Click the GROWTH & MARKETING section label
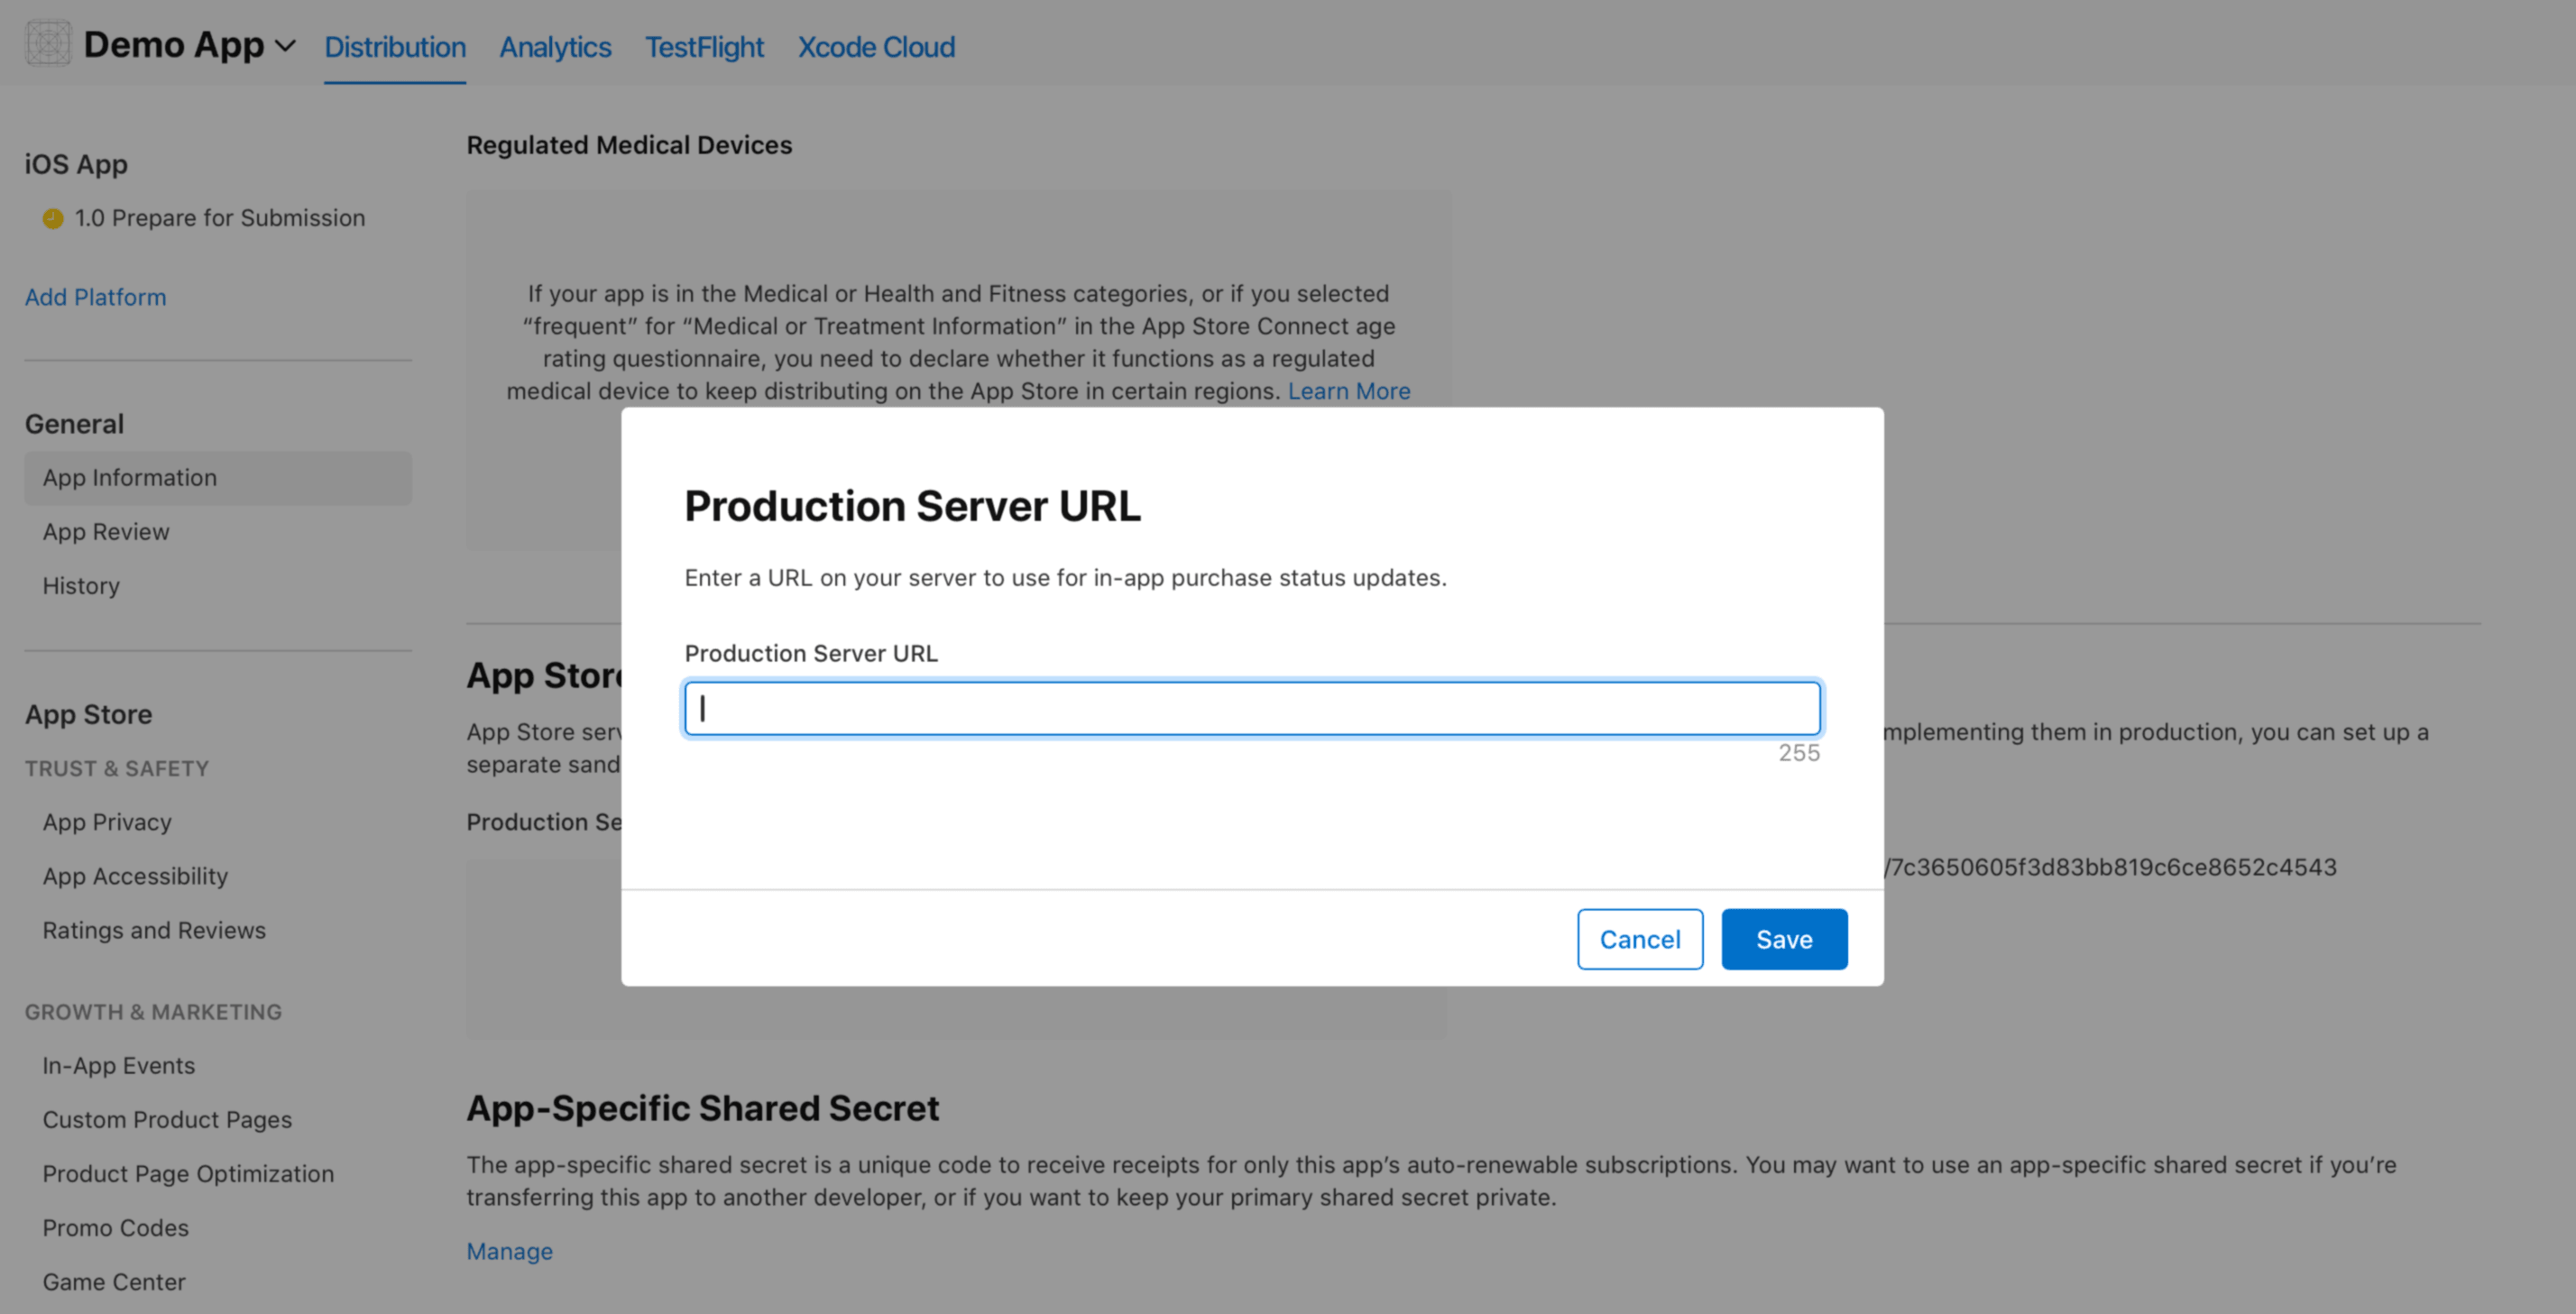This screenshot has width=2576, height=1314. pyautogui.click(x=153, y=1012)
